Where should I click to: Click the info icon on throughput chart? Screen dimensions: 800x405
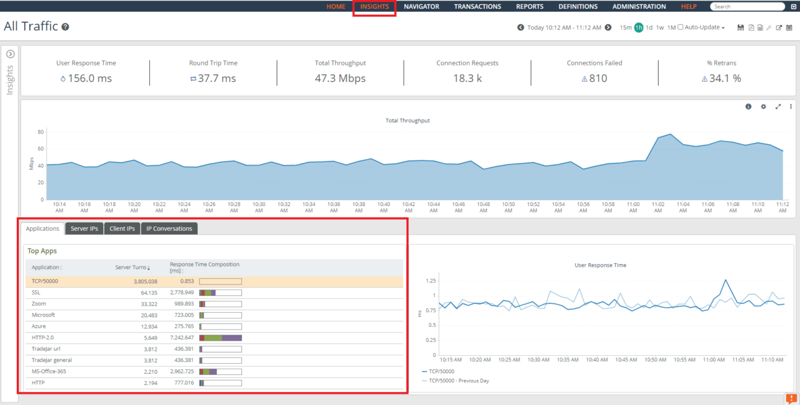point(748,106)
